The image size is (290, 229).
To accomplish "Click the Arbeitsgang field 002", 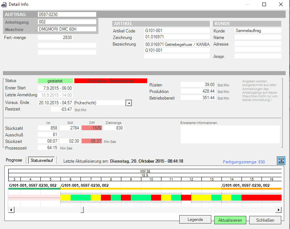I will pos(67,22).
